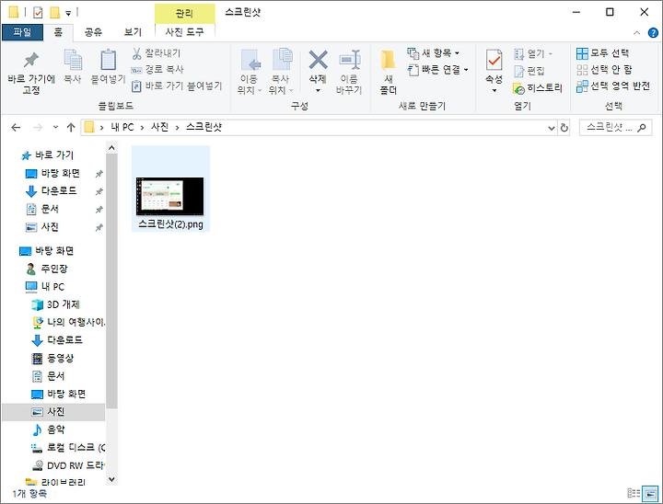Click 모두 선택 select all
Viewport: 663px width, 504px height.
602,53
